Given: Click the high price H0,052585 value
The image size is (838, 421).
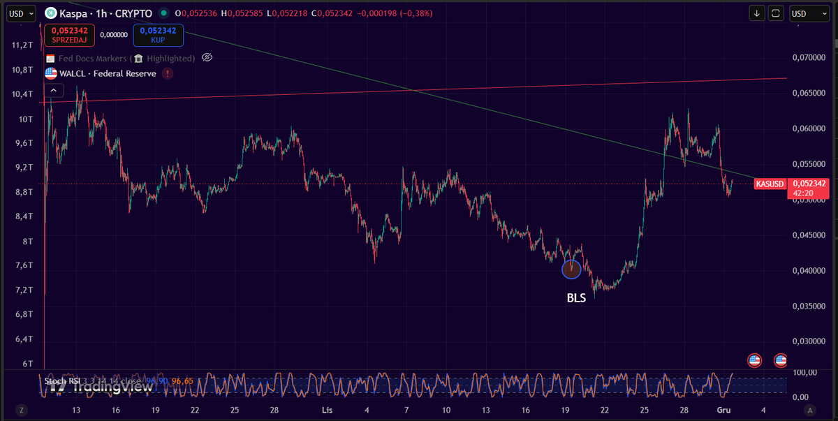Looking at the screenshot, I should (x=242, y=13).
